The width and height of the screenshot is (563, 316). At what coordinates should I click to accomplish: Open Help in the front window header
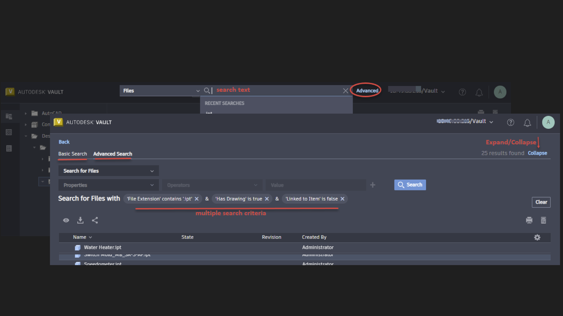tap(511, 122)
